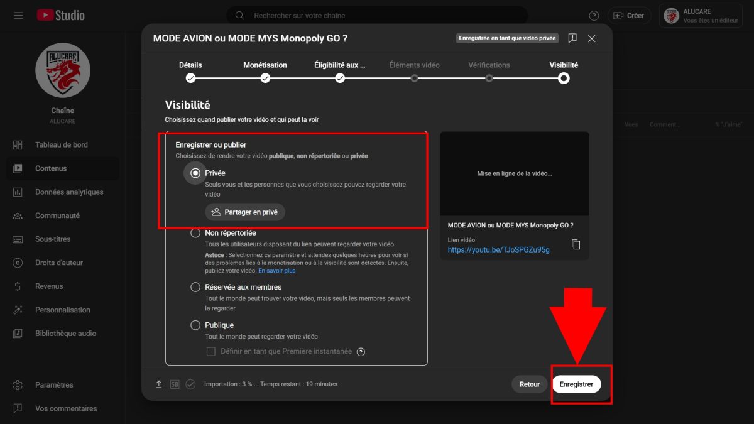Screen dimensions: 754x424
Task: Click the Tableau de bord icon
Action: coord(18,145)
